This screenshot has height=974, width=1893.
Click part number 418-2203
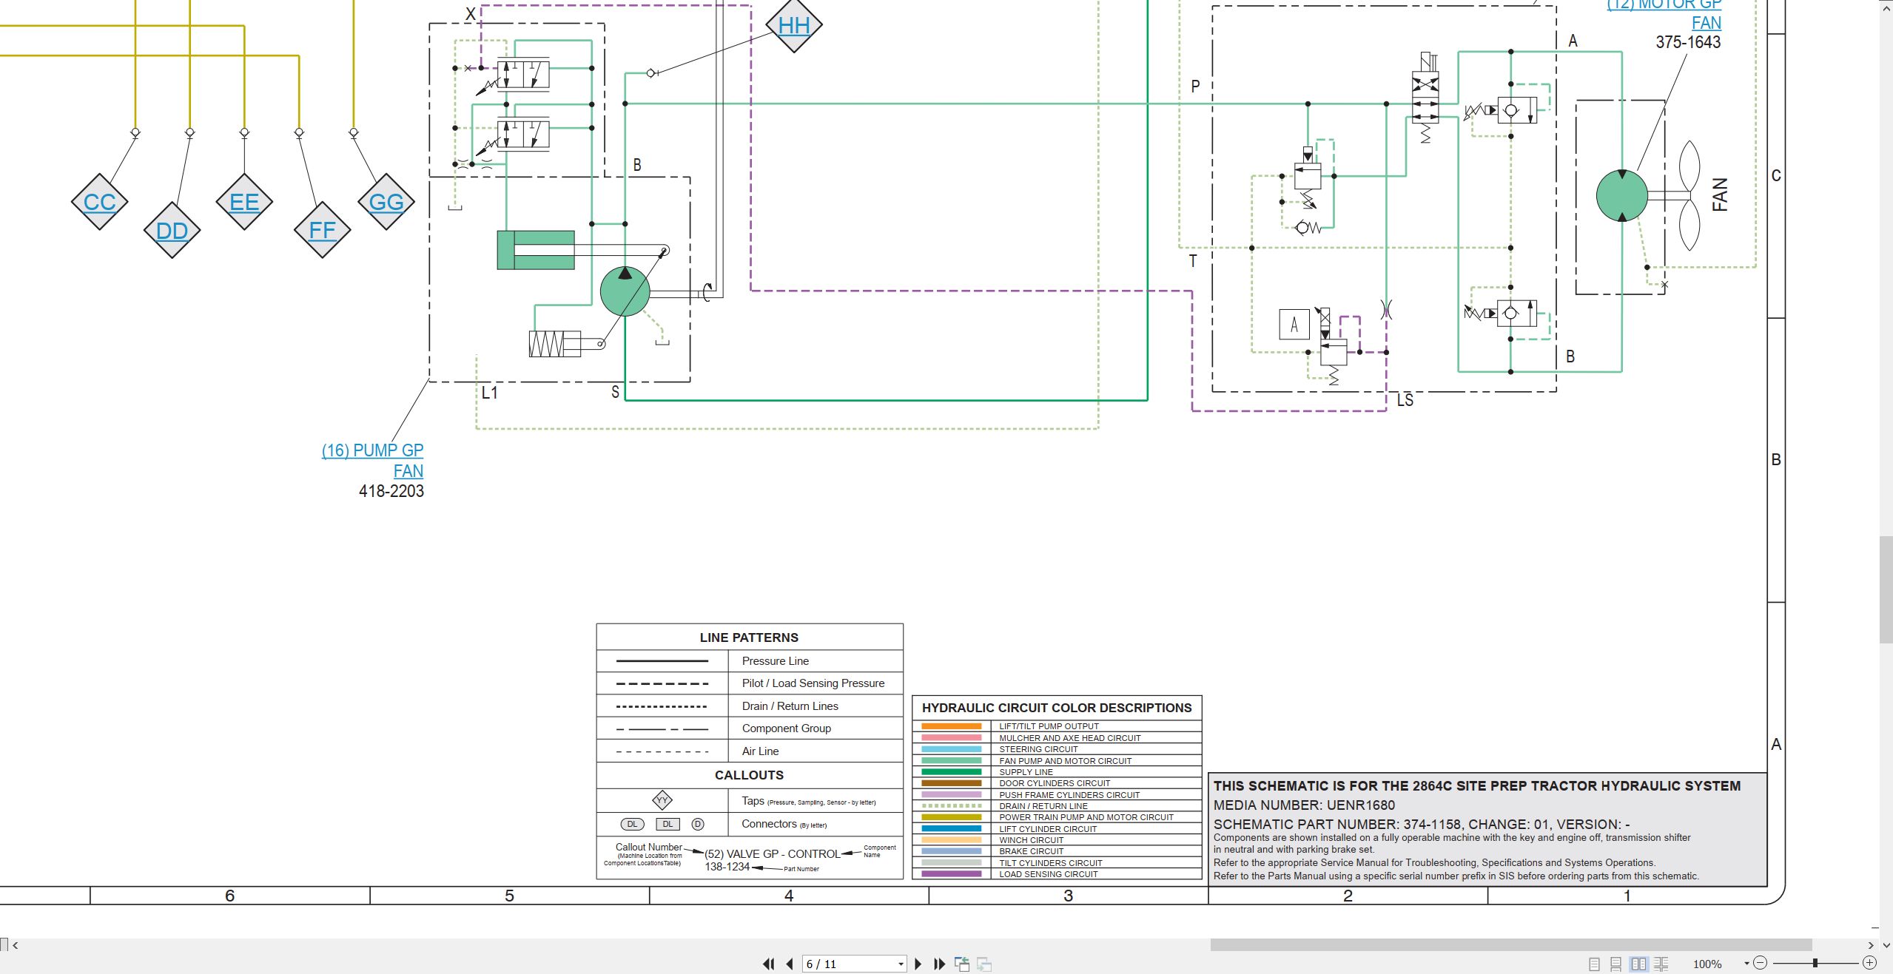click(391, 491)
